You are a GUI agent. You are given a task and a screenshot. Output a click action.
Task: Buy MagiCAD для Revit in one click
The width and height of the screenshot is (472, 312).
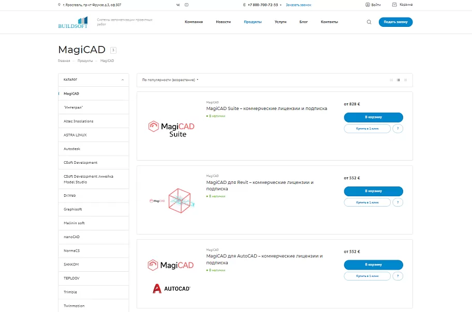[x=367, y=202]
